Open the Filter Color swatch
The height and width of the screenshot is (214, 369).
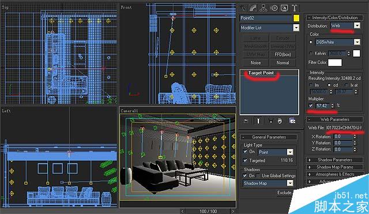click(x=335, y=63)
